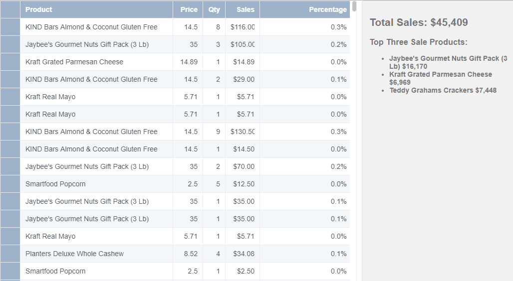The width and height of the screenshot is (513, 281).
Task: Click the 8.52 price cell
Action: 188,254
